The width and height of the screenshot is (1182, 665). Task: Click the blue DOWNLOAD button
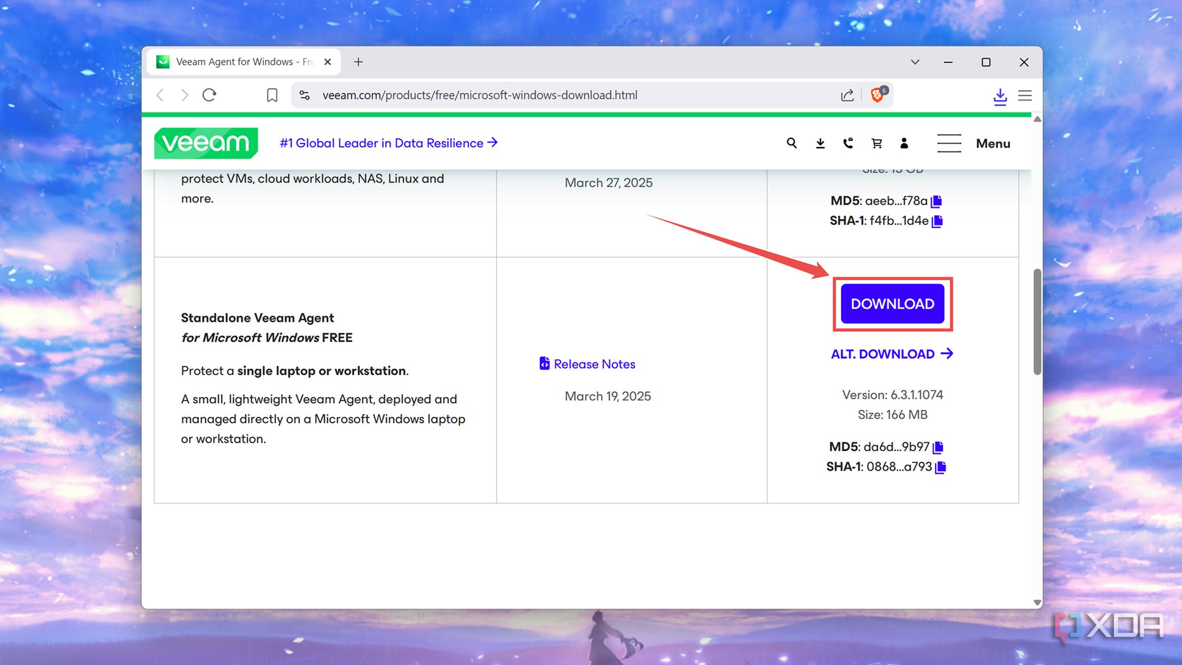tap(892, 303)
